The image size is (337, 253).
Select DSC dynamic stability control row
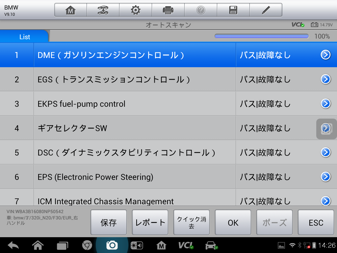coord(168,152)
